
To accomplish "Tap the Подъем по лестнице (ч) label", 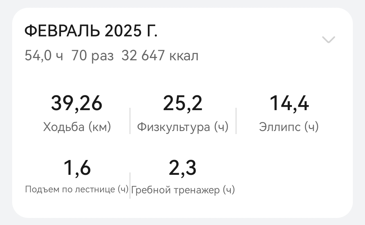I will (77, 190).
